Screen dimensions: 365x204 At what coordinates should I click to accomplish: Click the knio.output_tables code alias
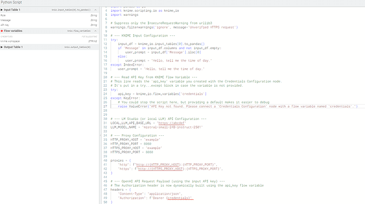tap(78, 47)
